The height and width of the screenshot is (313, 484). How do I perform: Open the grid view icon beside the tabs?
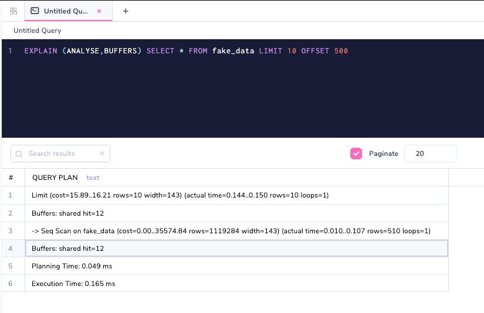click(x=13, y=11)
